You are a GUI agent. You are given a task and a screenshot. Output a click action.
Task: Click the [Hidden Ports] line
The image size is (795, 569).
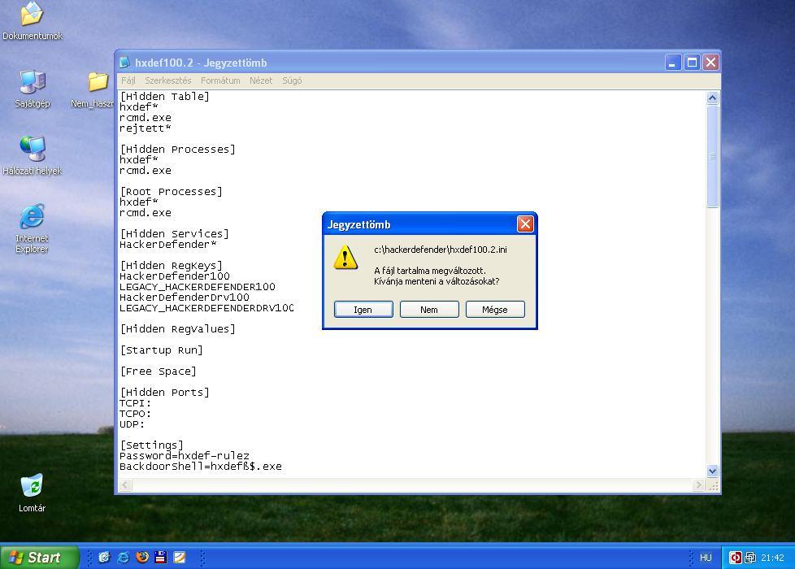[x=164, y=393]
